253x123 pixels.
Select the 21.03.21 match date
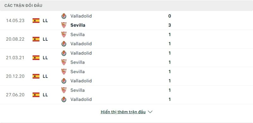(15, 58)
